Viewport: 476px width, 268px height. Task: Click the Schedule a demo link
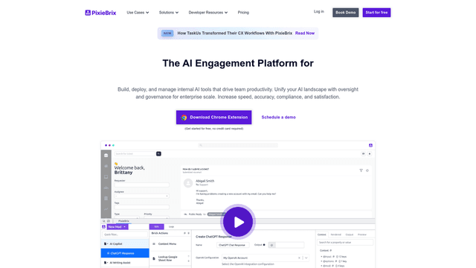pyautogui.click(x=278, y=117)
